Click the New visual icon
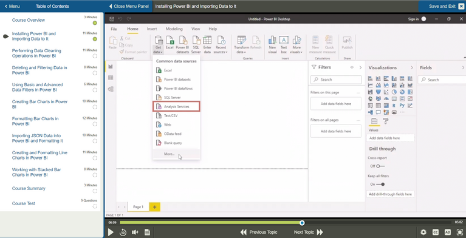This screenshot has width=466, height=238. tap(272, 45)
